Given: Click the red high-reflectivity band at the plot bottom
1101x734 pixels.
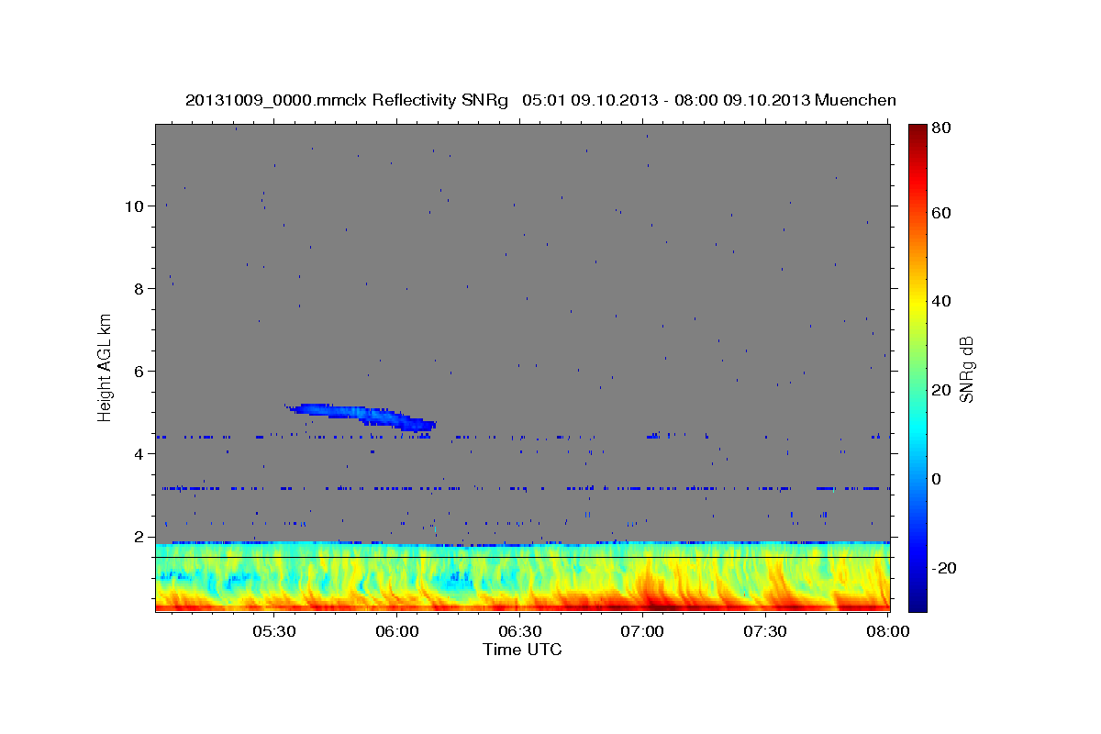Looking at the screenshot, I should (x=522, y=606).
